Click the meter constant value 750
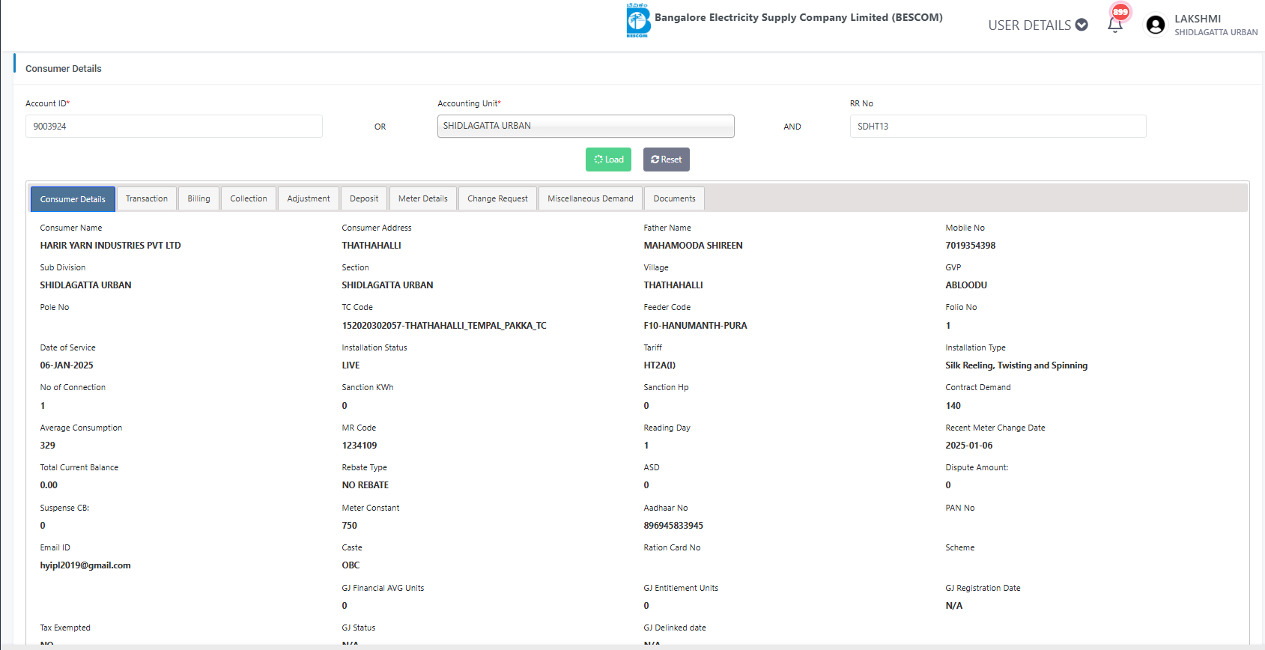1265x650 pixels. (x=350, y=526)
